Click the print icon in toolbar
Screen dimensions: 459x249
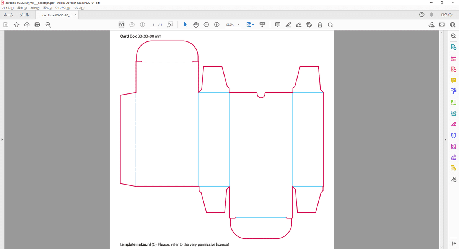tap(37, 25)
